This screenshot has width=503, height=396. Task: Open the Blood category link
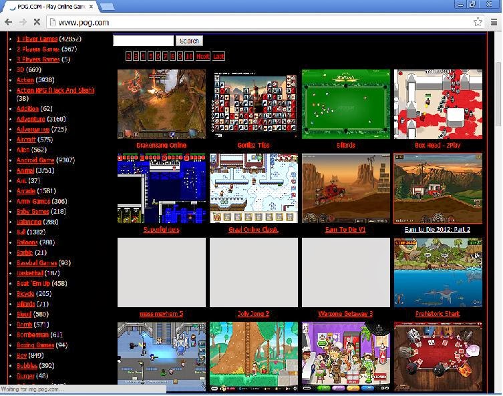(24, 314)
